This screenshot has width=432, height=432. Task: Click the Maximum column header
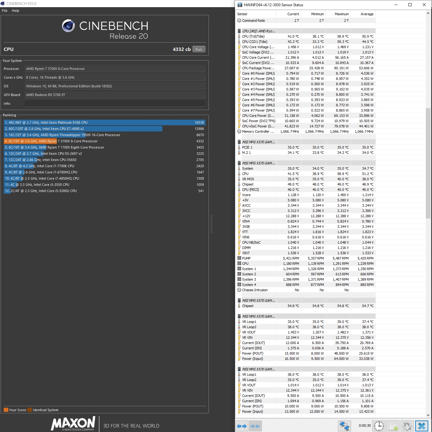pos(338,14)
